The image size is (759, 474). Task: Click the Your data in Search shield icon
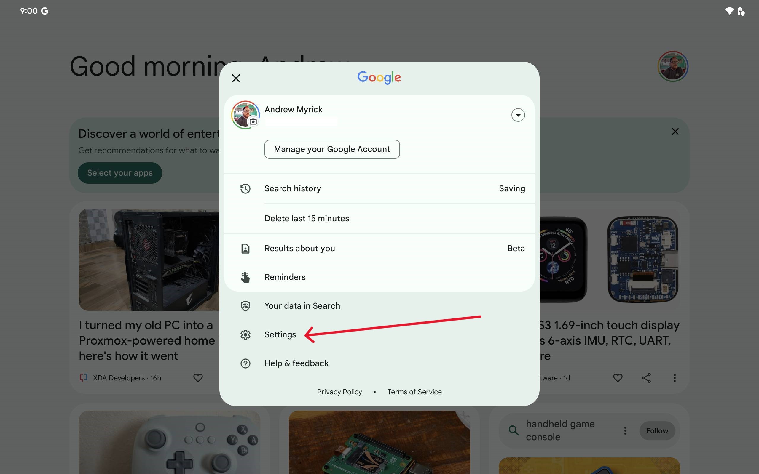point(246,305)
